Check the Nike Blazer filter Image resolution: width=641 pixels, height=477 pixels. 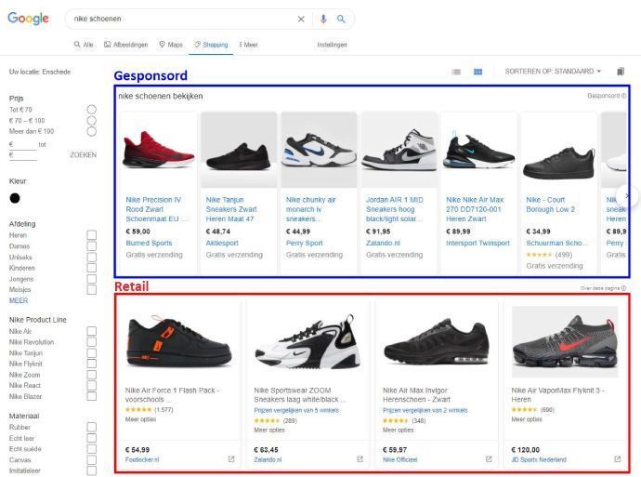(x=92, y=396)
